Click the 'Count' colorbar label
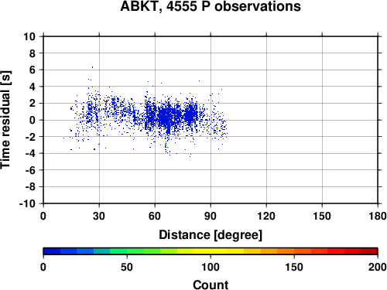Screen dimensions: 387x290 click(x=211, y=285)
